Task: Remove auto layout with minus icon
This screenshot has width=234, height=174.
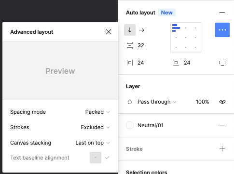Action: pyautogui.click(x=222, y=13)
